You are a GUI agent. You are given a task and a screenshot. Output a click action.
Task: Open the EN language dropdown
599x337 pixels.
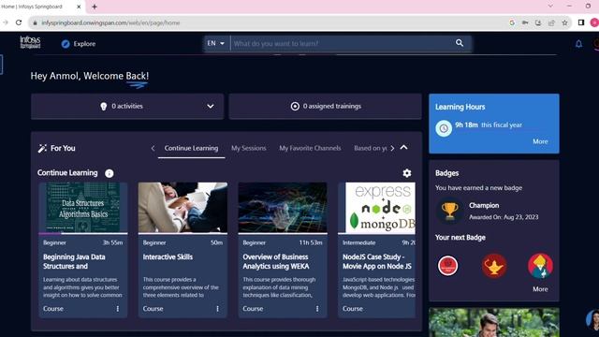tap(216, 43)
